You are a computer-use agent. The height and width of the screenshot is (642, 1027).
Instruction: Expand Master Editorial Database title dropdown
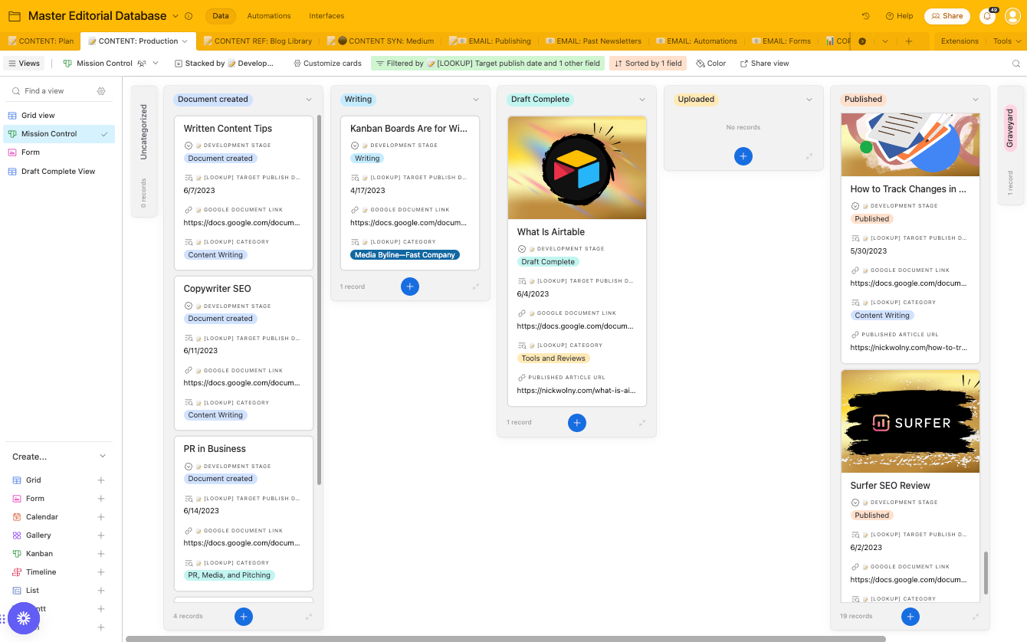point(176,16)
